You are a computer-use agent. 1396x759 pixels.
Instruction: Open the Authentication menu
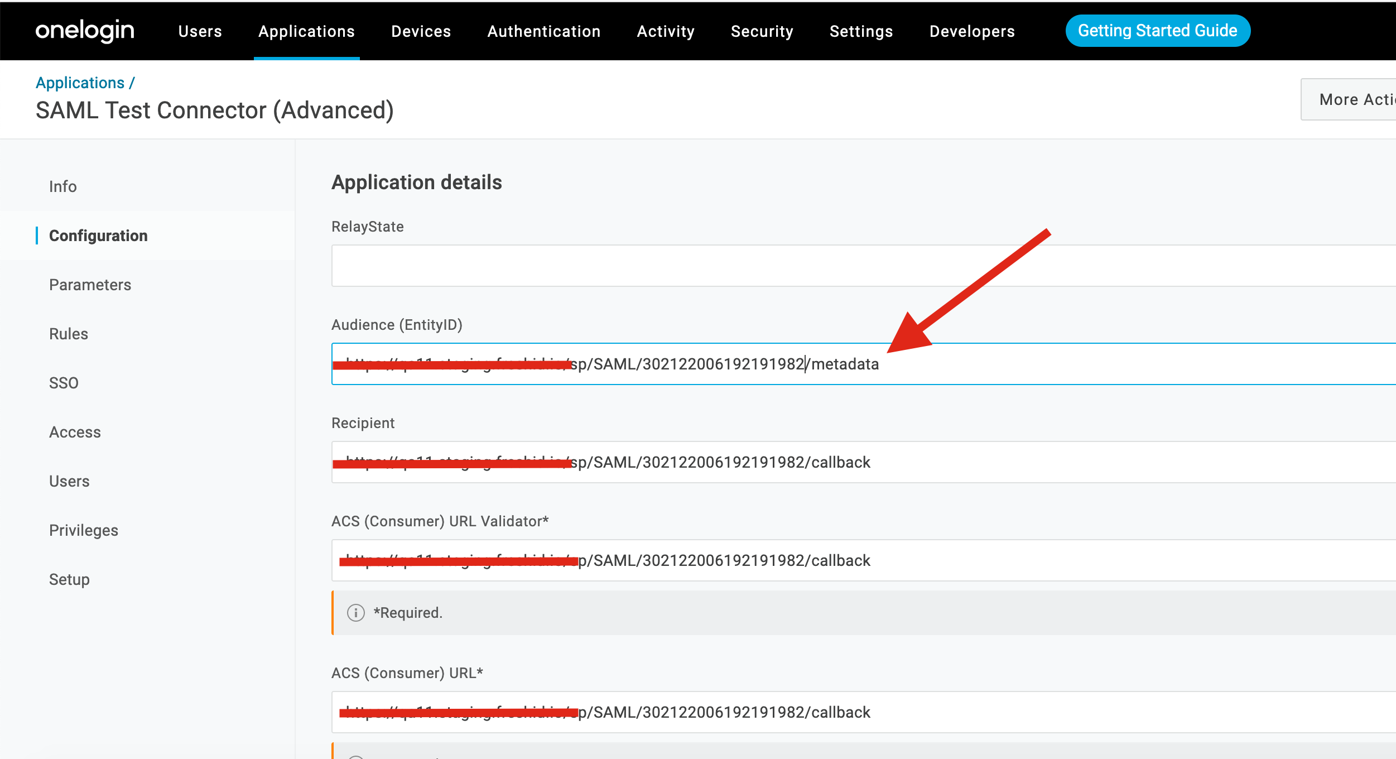coord(543,31)
